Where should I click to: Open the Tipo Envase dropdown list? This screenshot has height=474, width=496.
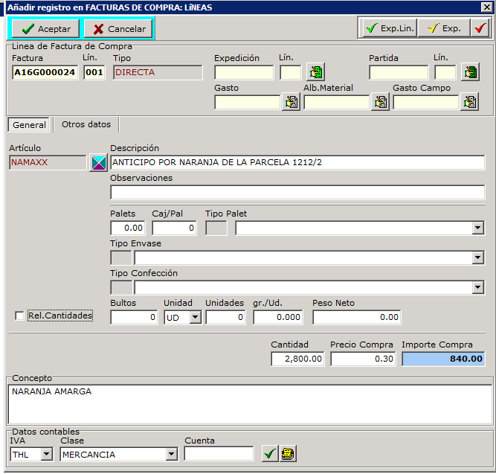[477, 258]
